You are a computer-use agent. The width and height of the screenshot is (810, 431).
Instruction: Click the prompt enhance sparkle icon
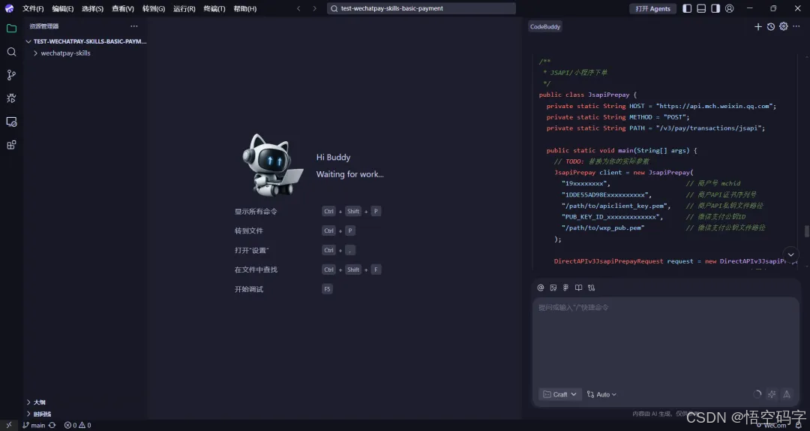point(772,394)
